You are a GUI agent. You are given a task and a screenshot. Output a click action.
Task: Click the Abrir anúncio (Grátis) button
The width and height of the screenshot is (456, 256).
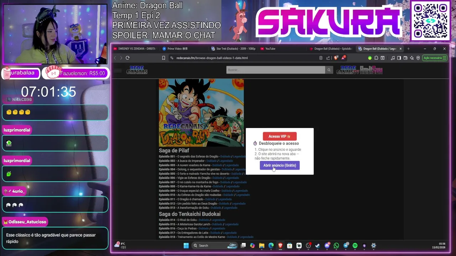pos(280,165)
